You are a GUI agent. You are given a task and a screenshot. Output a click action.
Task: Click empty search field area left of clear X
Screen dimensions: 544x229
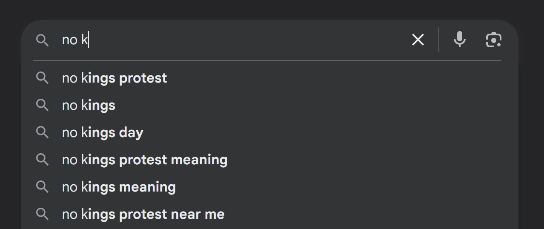[x=247, y=40]
